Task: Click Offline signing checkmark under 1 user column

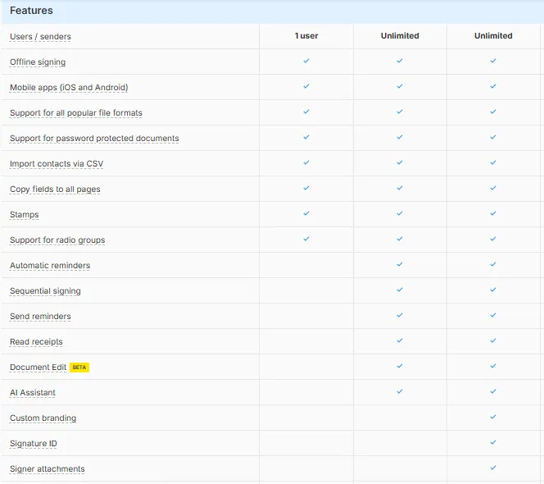Action: tap(306, 61)
